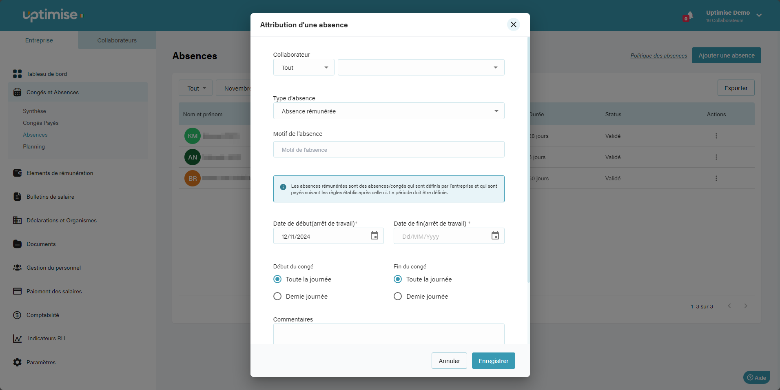Viewport: 780px width, 390px height.
Task: Click the Indicateurs RH chart icon
Action: [x=17, y=339]
